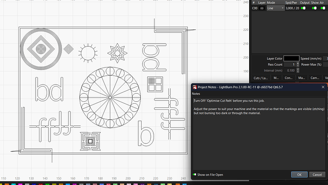The width and height of the screenshot is (328, 185).
Task: Decrease Pass Count with the down arrow
Action: point(298,66)
